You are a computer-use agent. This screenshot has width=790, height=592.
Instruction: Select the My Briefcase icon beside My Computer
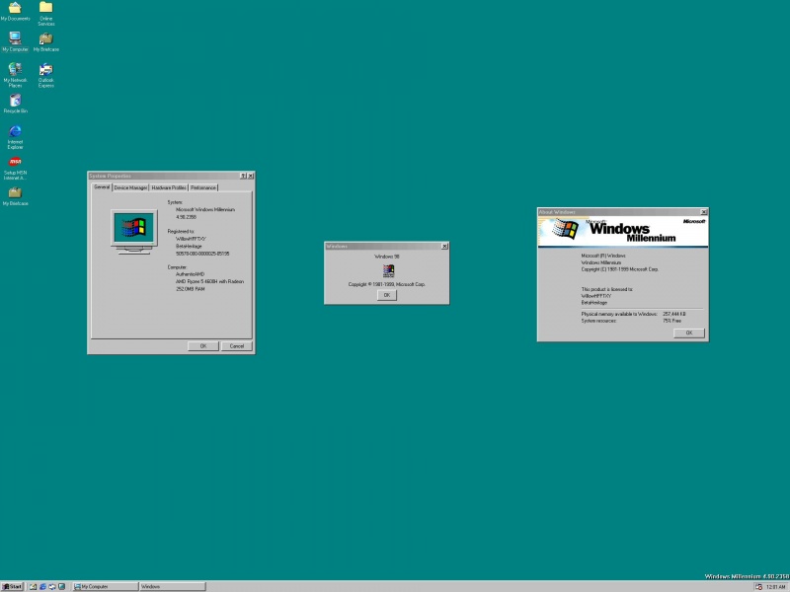point(45,42)
